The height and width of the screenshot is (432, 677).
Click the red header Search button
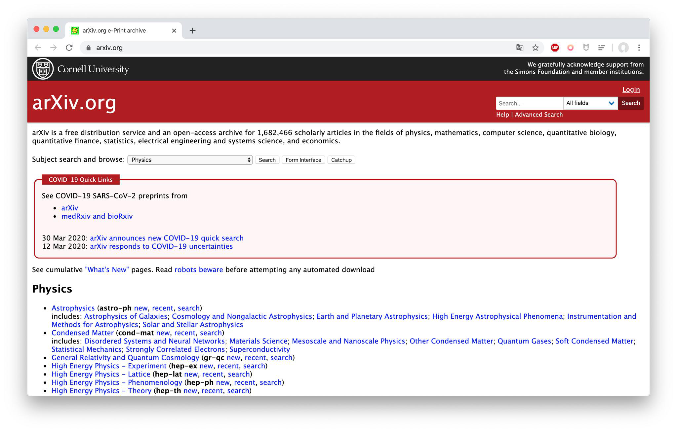(x=631, y=103)
